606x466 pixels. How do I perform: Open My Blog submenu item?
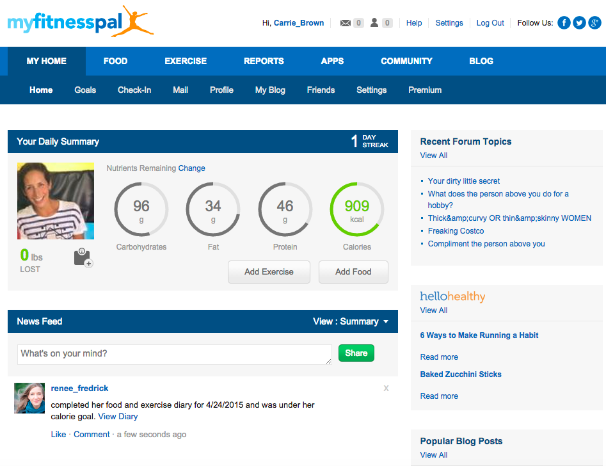tap(270, 90)
